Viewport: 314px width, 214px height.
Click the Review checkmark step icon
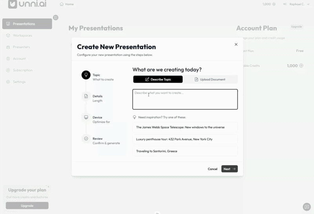pos(86,139)
